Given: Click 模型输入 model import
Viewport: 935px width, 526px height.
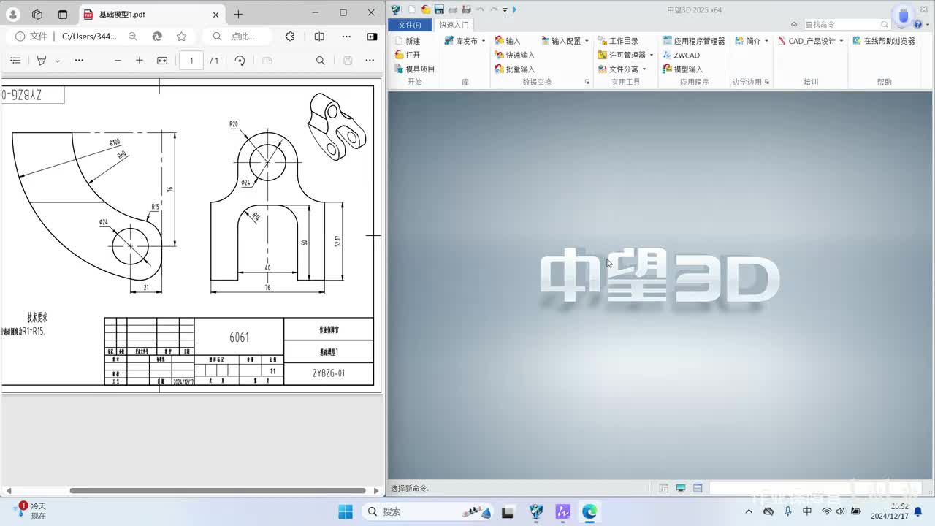Looking at the screenshot, I should coord(683,69).
